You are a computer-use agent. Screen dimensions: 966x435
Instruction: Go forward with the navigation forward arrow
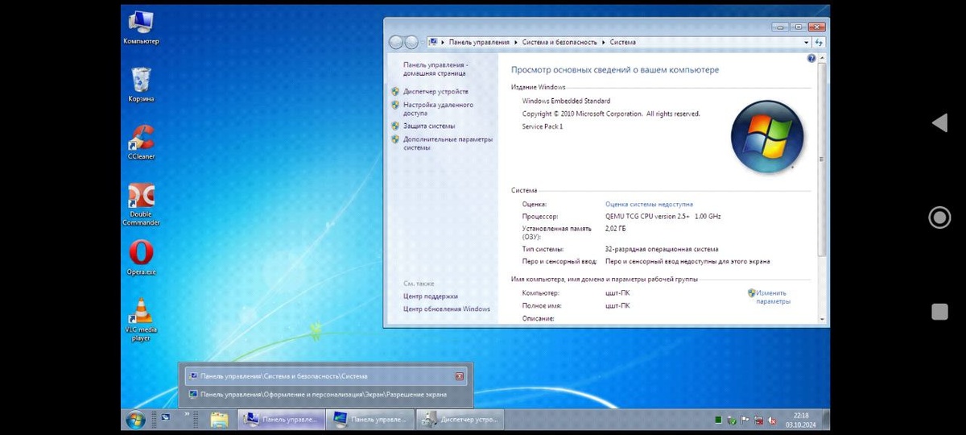pyautogui.click(x=411, y=42)
